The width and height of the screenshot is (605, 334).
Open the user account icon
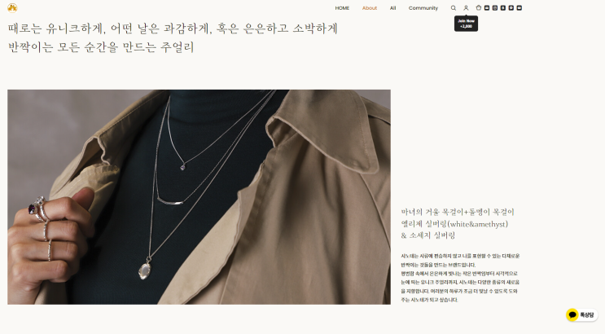click(x=466, y=7)
